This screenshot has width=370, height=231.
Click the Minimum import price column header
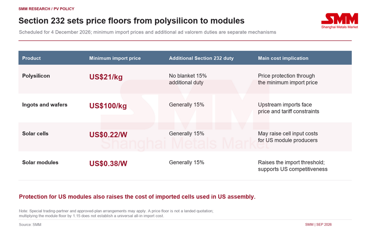tap(115, 58)
